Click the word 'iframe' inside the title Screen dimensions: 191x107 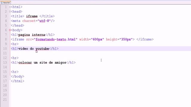point(32,16)
